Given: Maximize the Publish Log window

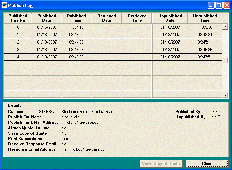Looking at the screenshot, I should [x=219, y=5].
